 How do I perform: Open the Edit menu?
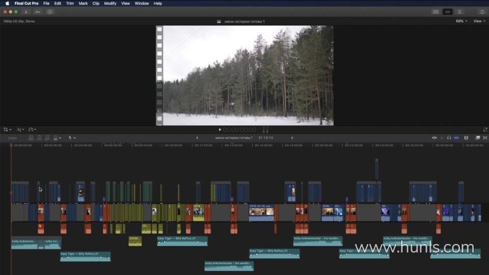(58, 4)
